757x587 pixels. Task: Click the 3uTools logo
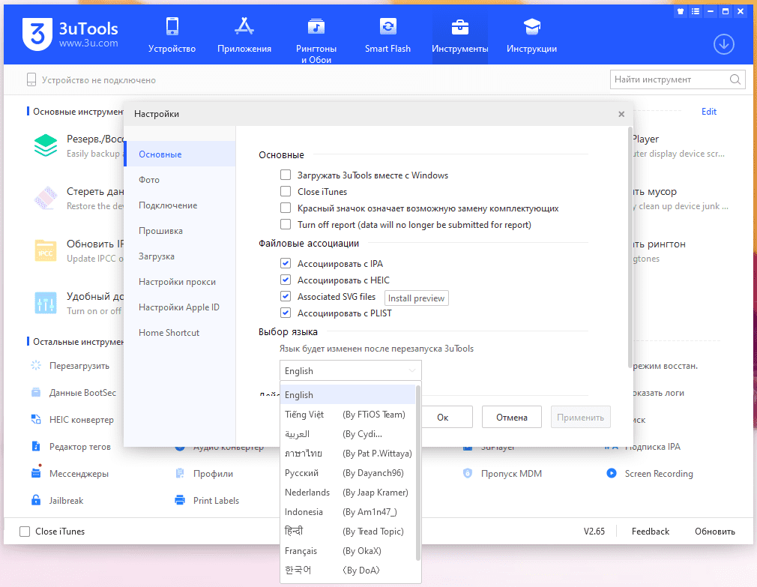click(x=37, y=34)
